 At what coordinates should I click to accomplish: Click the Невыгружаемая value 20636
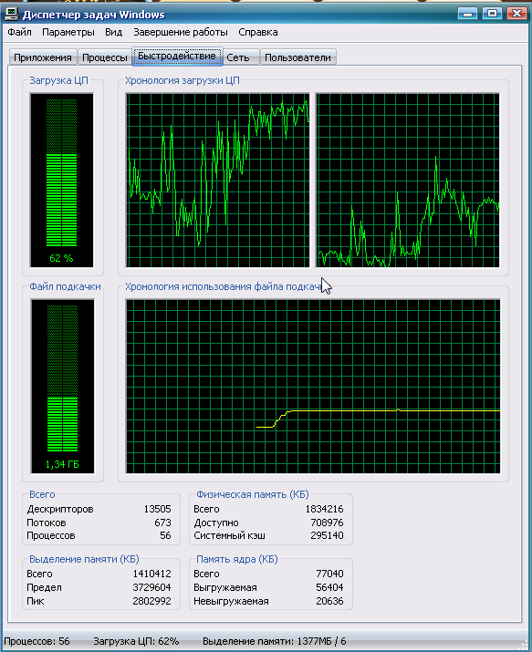(329, 601)
